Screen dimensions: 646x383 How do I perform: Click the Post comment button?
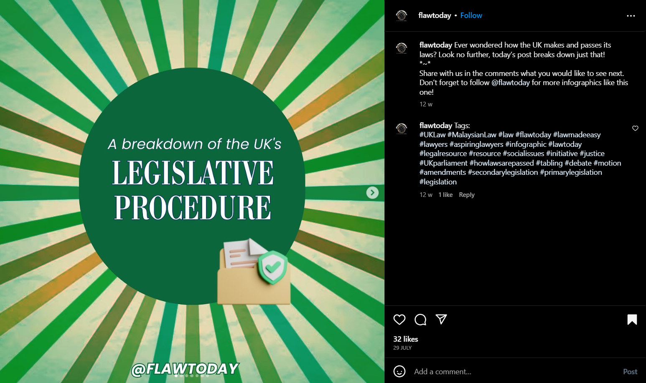tap(630, 372)
